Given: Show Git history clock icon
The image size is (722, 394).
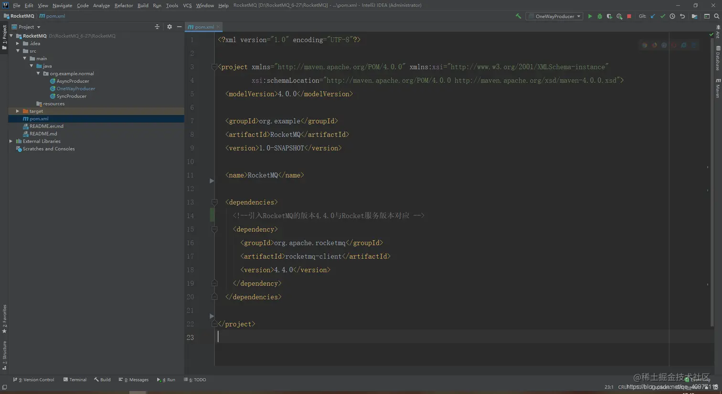Looking at the screenshot, I should [x=672, y=16].
